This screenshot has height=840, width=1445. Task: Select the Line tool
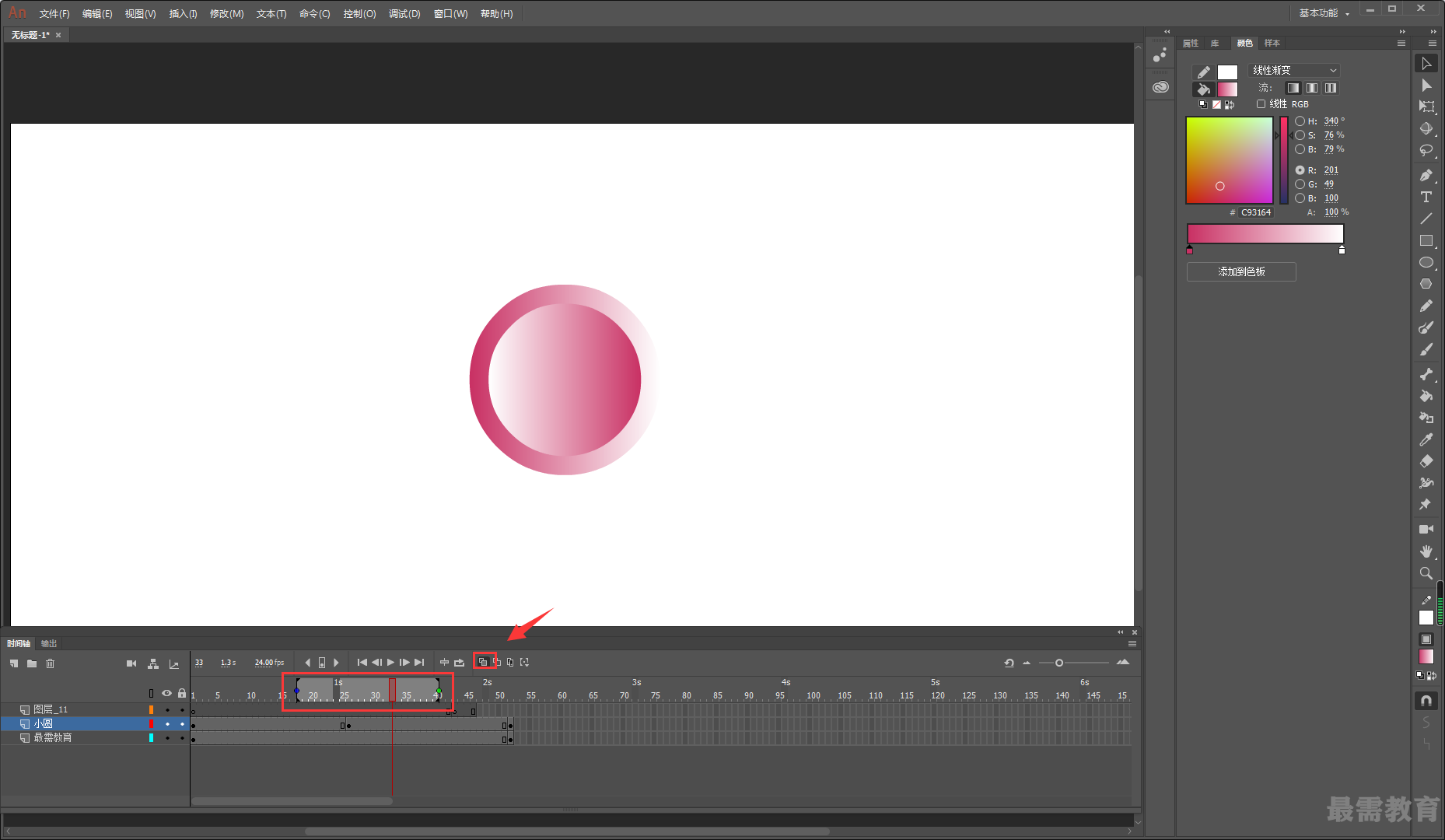point(1426,219)
